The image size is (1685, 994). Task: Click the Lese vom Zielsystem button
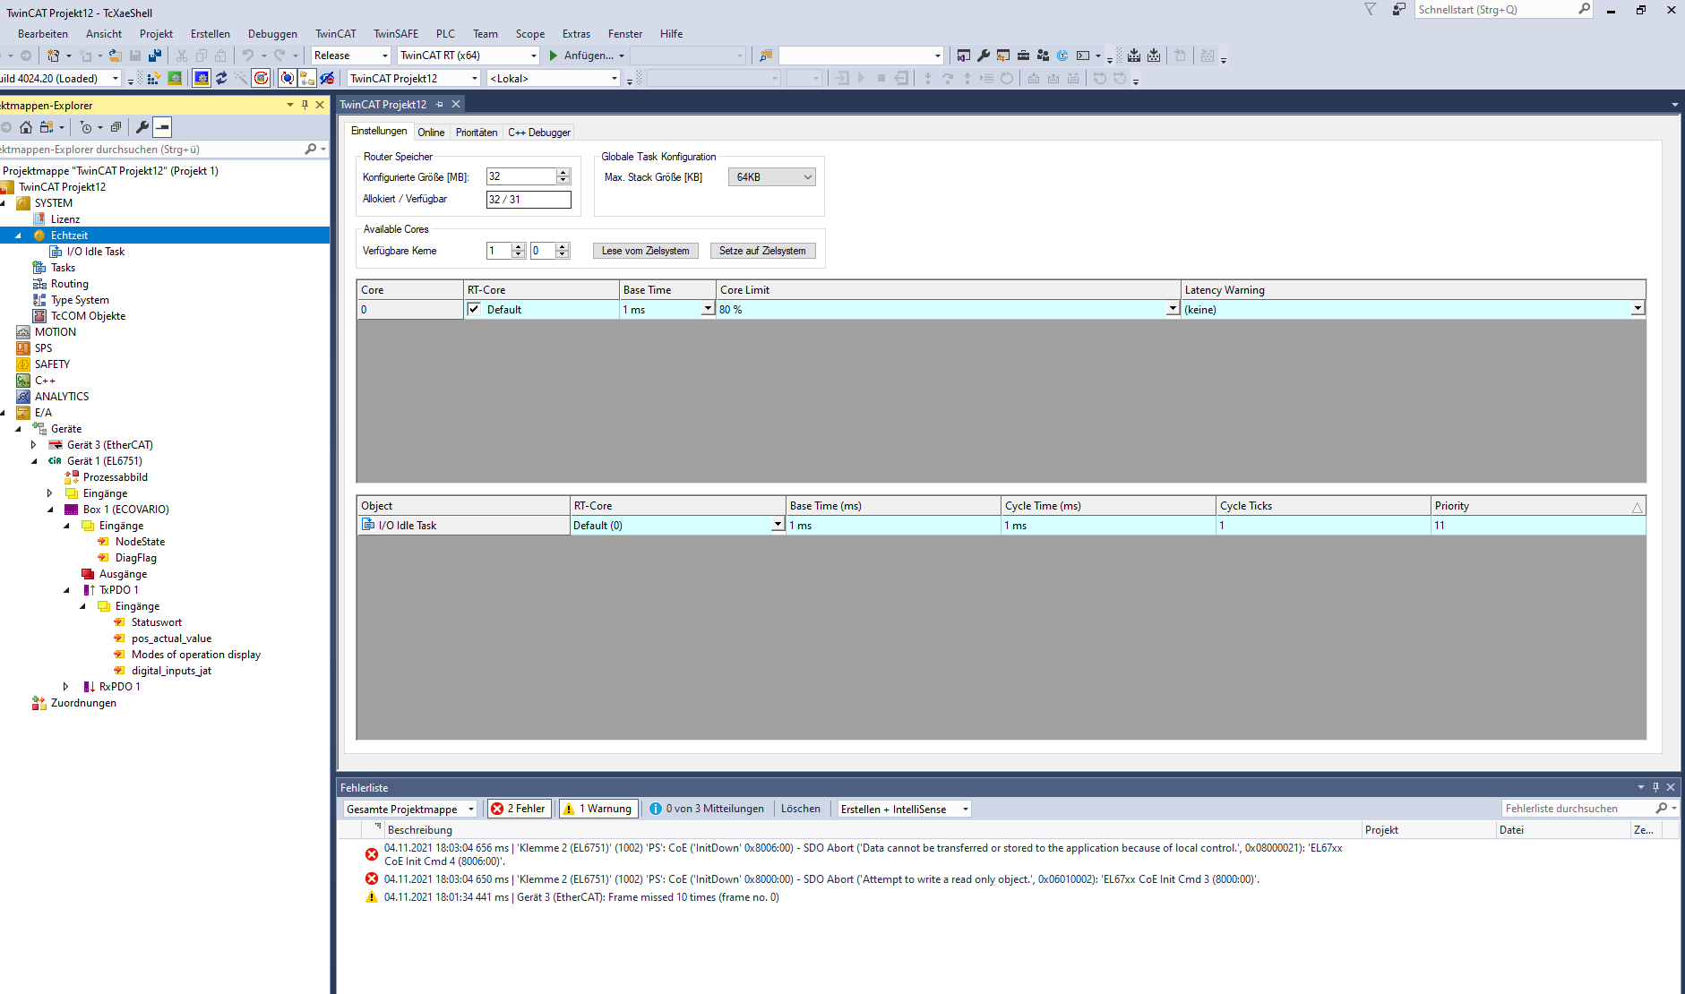pyautogui.click(x=646, y=251)
